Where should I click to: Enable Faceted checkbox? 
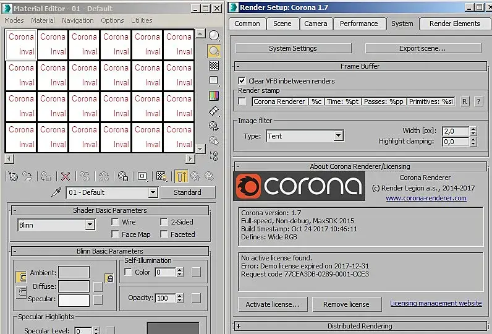coord(164,234)
